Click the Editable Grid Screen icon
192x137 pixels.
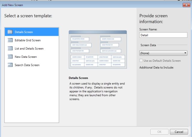[x=10, y=40]
